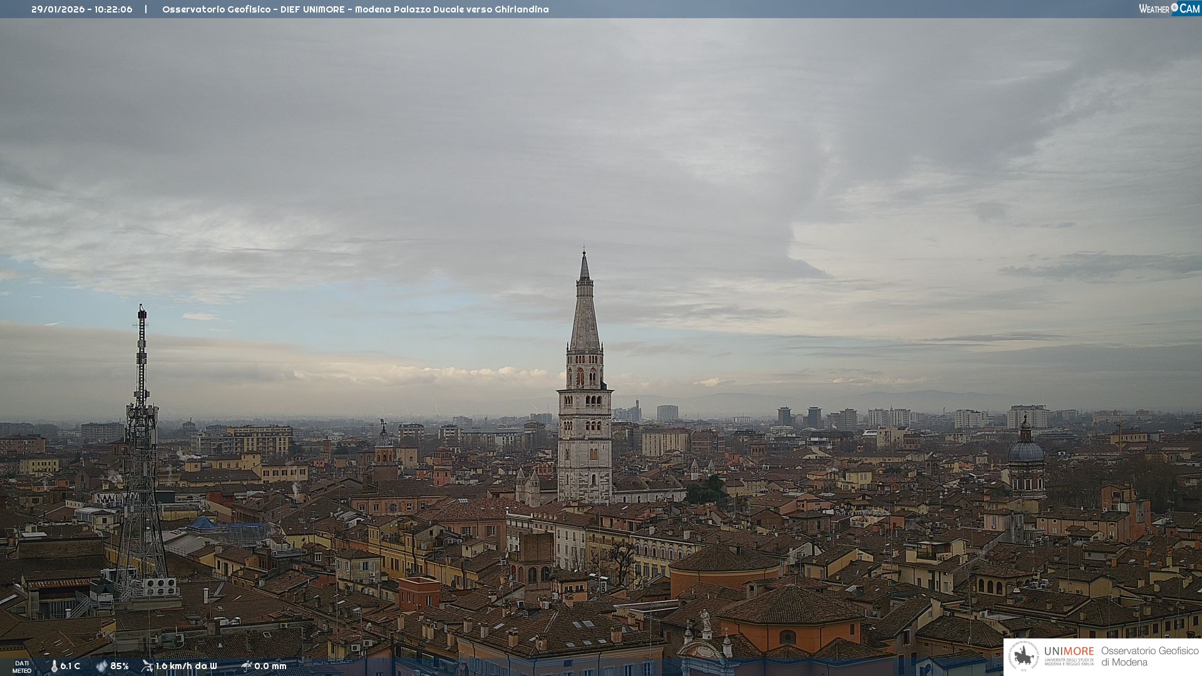Click the camera lens in WeatherCam logo
This screenshot has height=676, width=1202.
click(x=1174, y=8)
